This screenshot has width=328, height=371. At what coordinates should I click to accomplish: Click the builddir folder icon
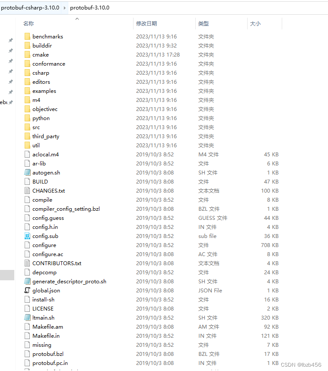(27, 45)
